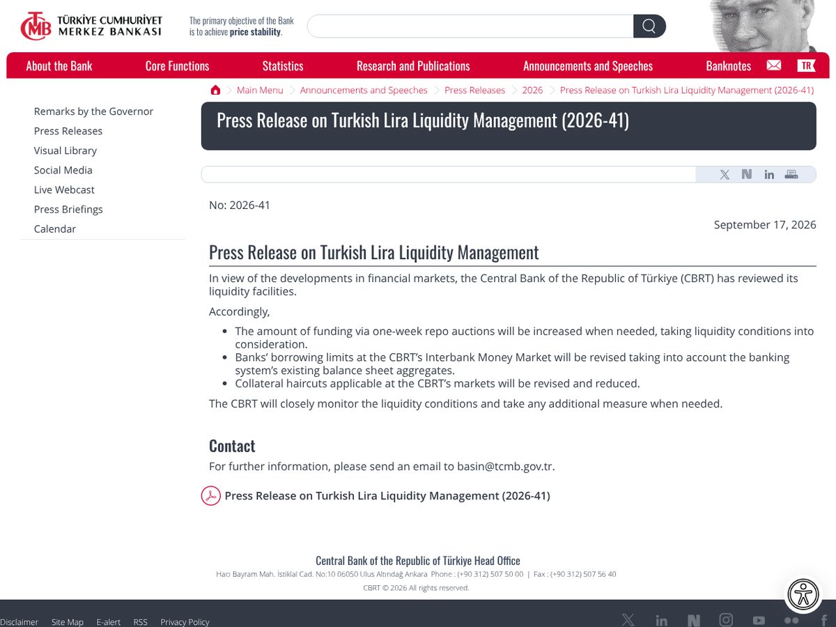Open the Core Functions menu

[x=177, y=65]
